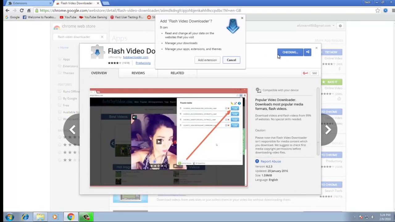Open the YouTube Gaming bookmark
Image resolution: width=395 pixels, height=222 pixels.
93,17
